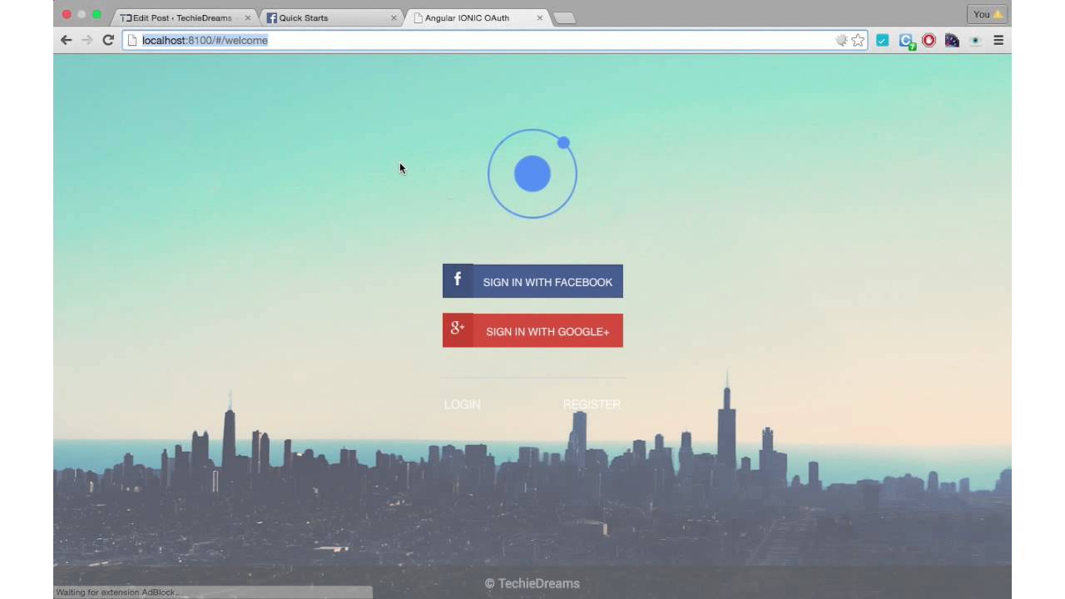
Task: Reload the page with the refresh icon
Action: click(108, 40)
